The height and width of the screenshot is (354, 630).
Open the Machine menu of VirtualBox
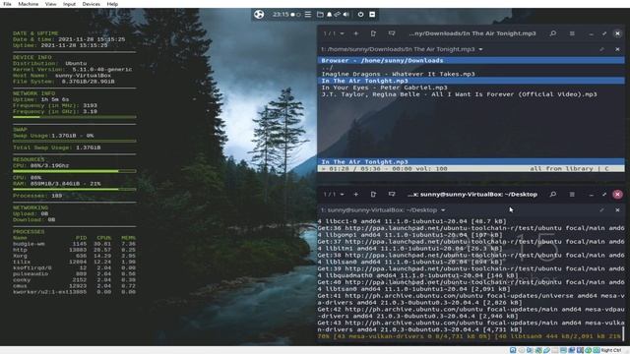(29, 4)
